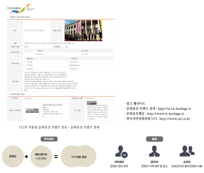
Task: Click the 프로덕션 role row
Action: [x=69, y=69]
